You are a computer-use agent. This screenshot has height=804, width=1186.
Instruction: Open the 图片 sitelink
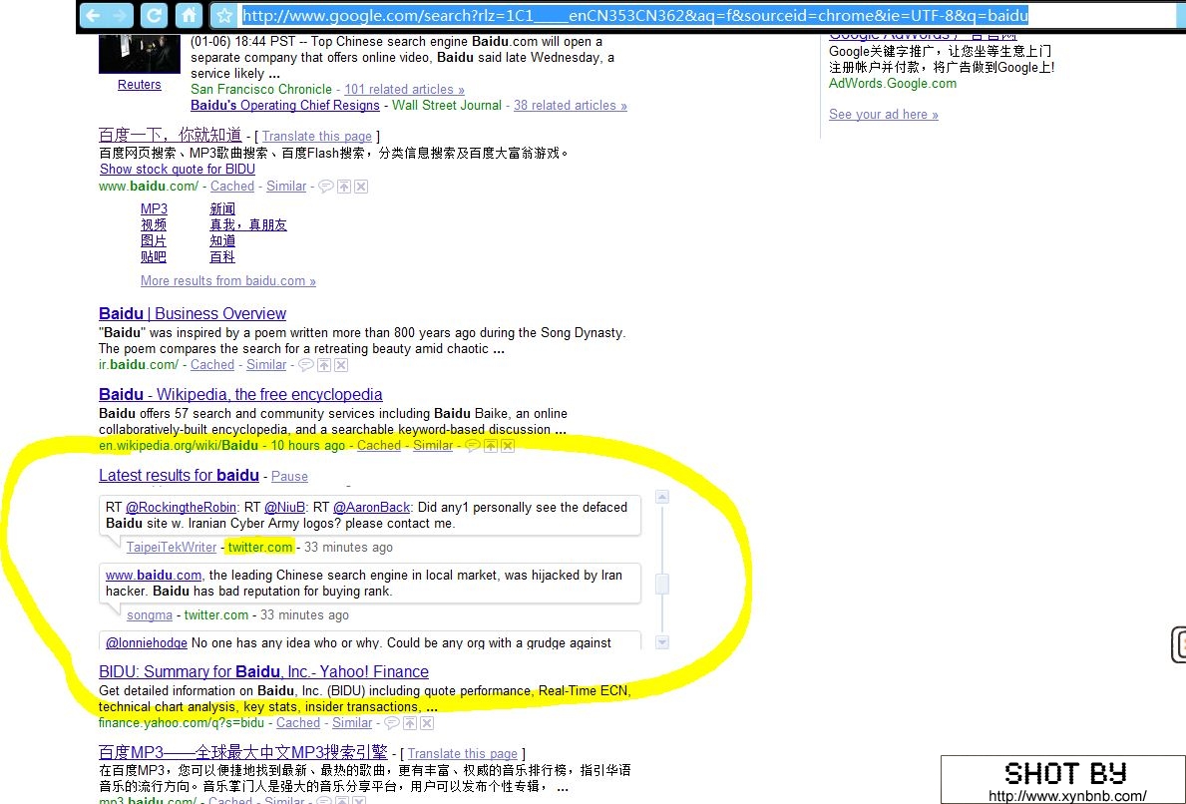pos(154,240)
